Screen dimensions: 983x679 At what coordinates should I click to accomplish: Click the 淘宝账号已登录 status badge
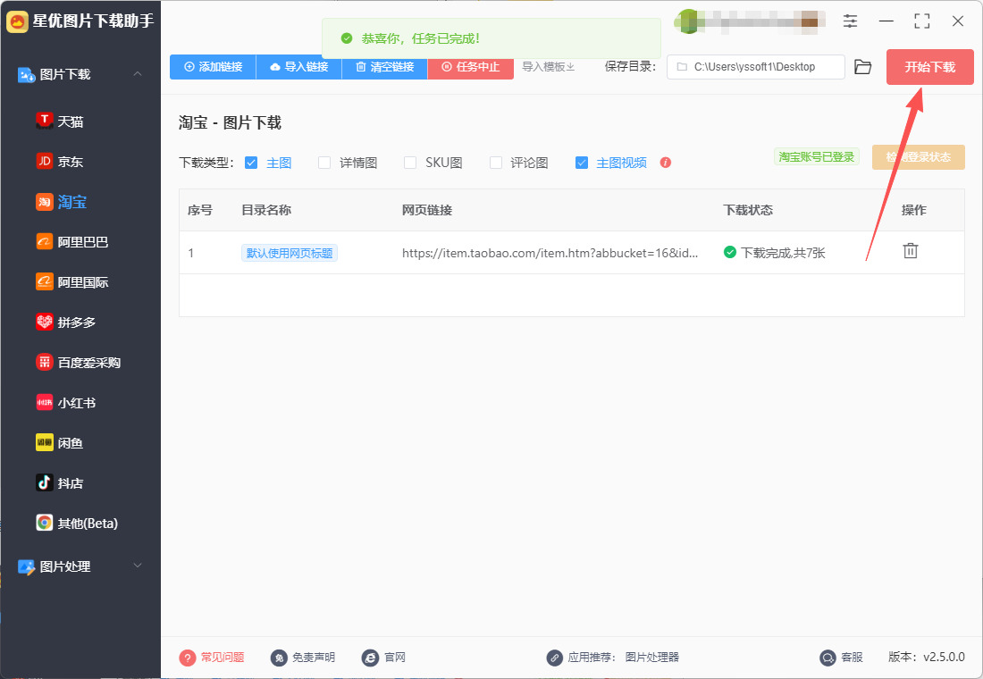(816, 156)
